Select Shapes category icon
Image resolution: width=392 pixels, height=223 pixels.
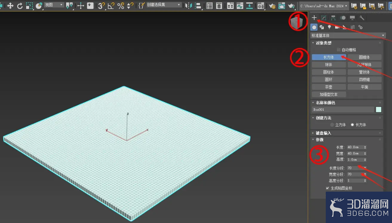tap(322, 27)
